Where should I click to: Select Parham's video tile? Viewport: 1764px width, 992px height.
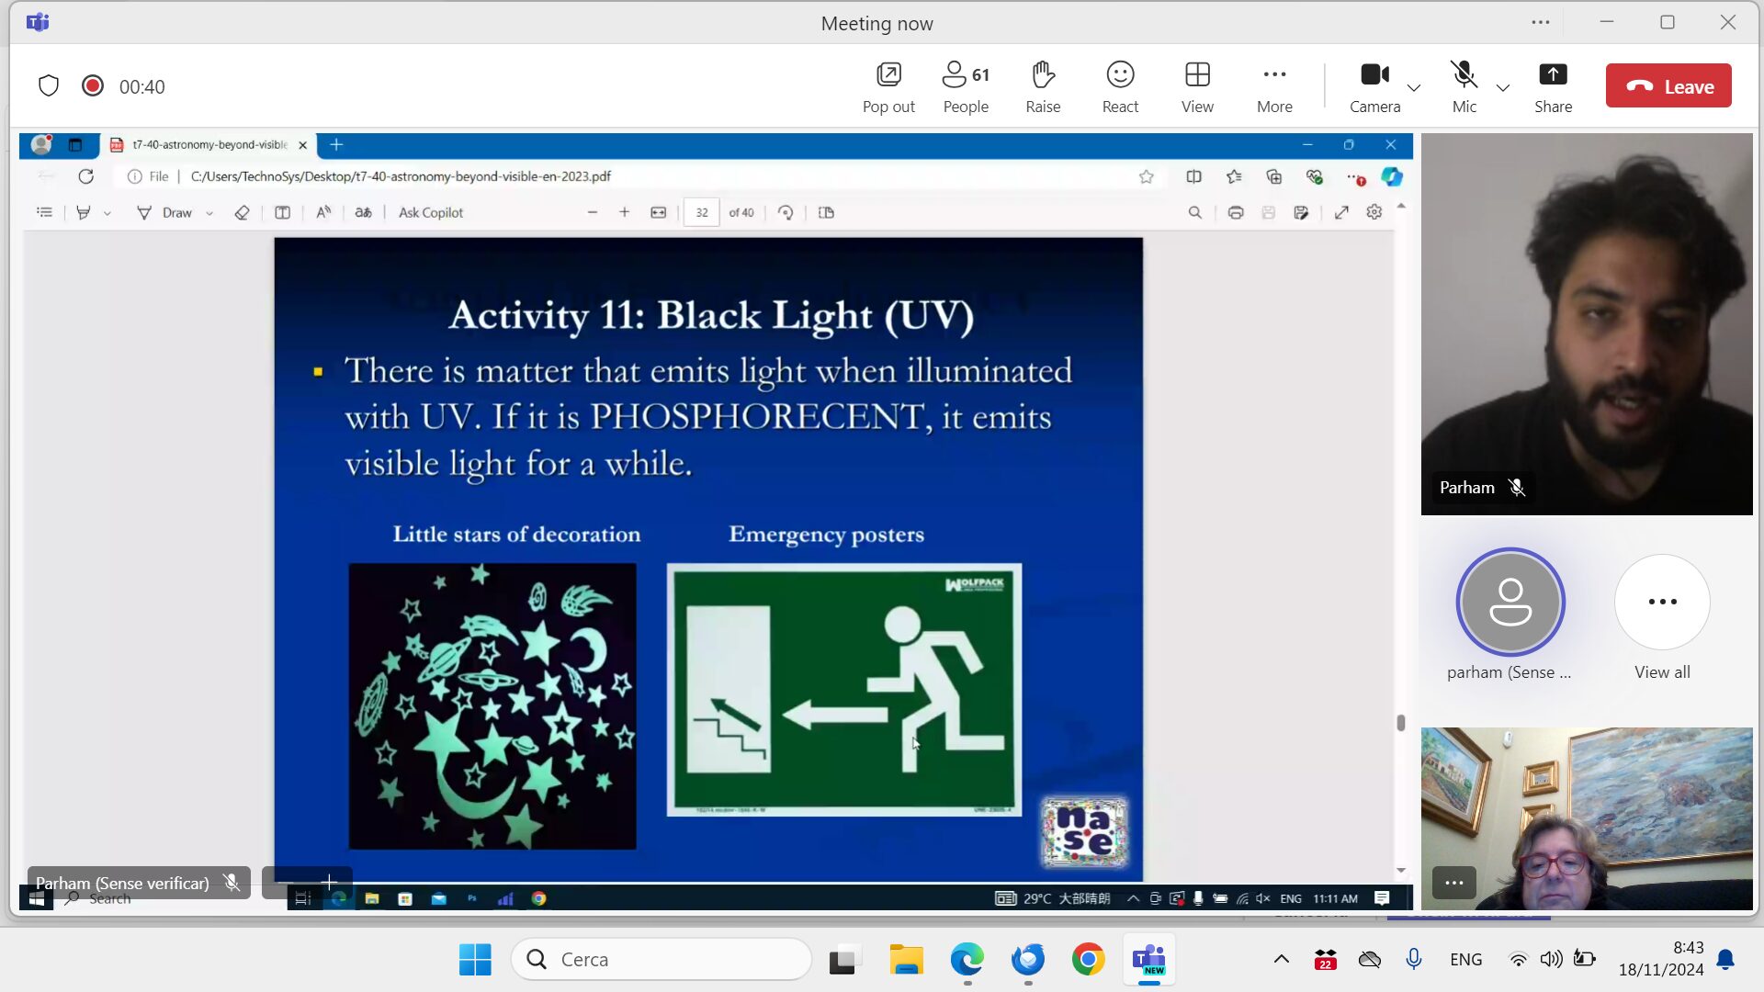1587,323
